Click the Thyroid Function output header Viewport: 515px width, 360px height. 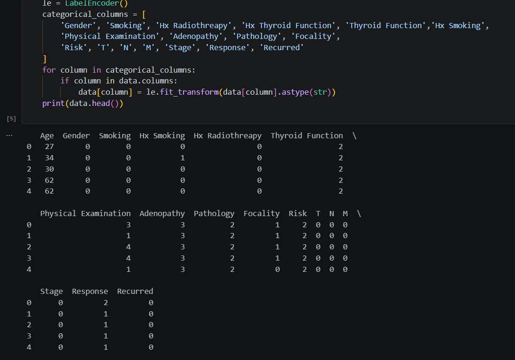[307, 136]
